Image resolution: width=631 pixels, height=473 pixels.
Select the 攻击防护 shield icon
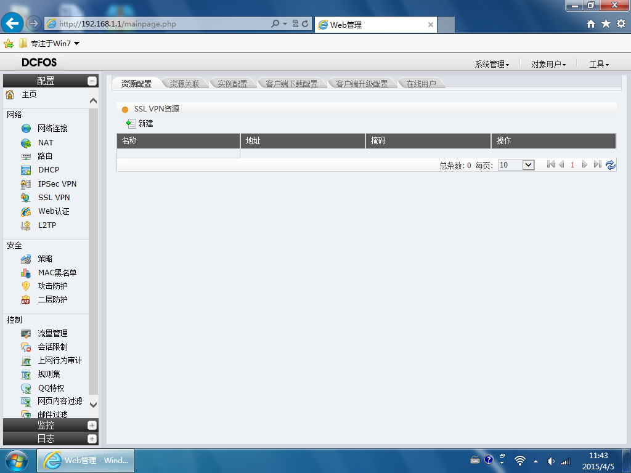pyautogui.click(x=26, y=286)
